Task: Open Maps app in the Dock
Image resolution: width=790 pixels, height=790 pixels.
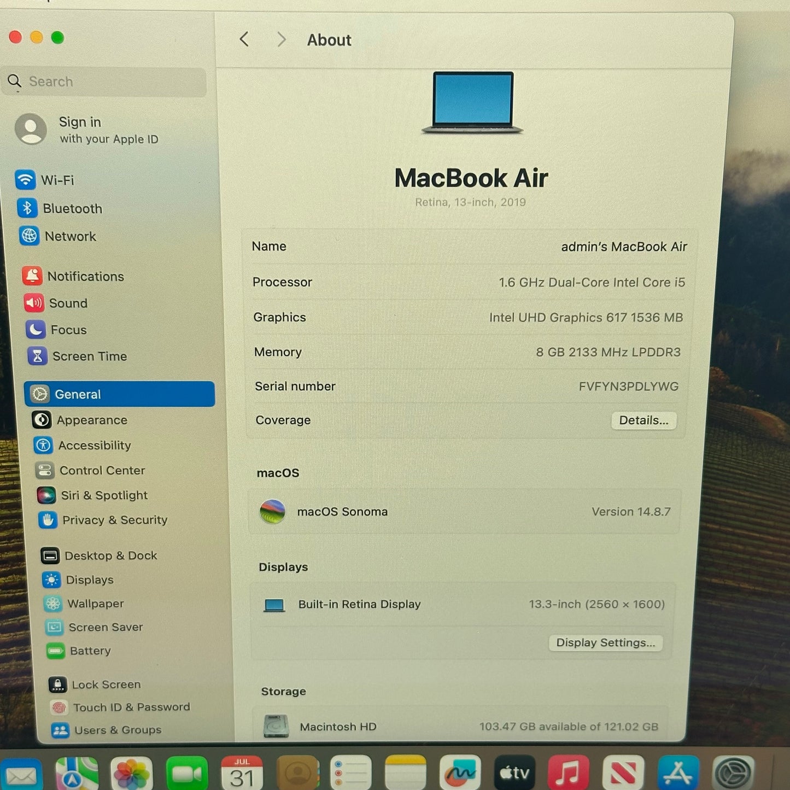Action: (x=77, y=774)
